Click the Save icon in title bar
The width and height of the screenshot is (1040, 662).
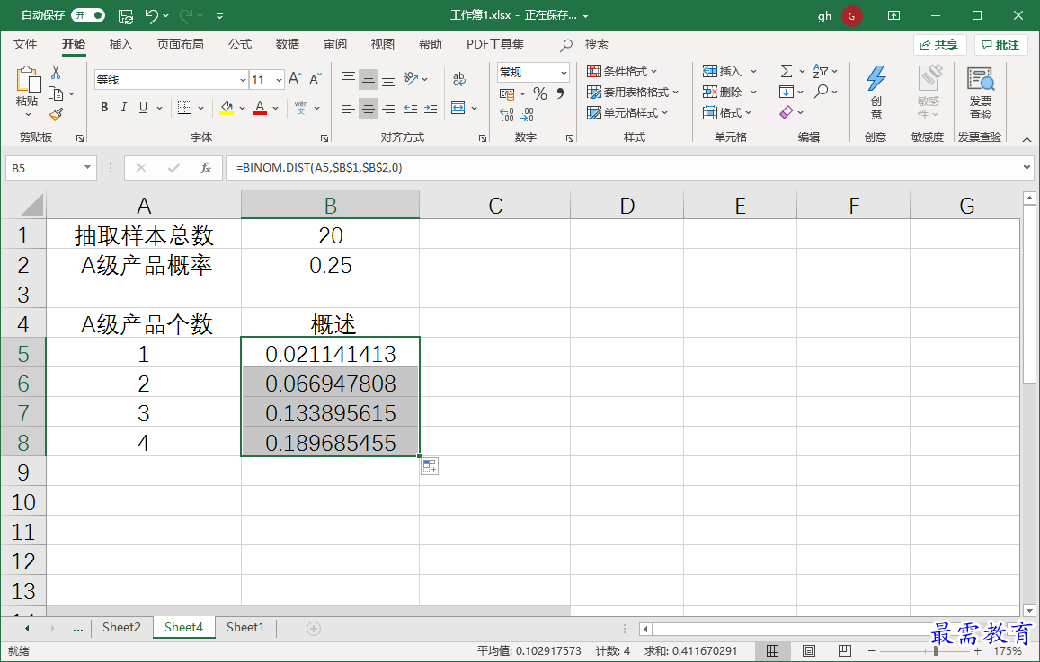pyautogui.click(x=125, y=16)
